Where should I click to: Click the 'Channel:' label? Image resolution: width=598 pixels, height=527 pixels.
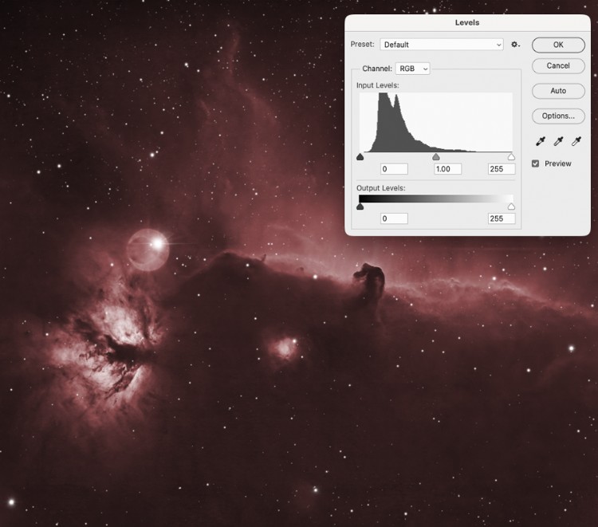coord(377,69)
